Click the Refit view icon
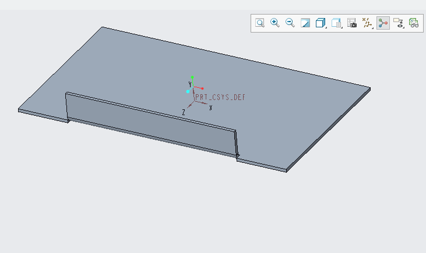Screen dimensions: 426x253 pos(260,23)
